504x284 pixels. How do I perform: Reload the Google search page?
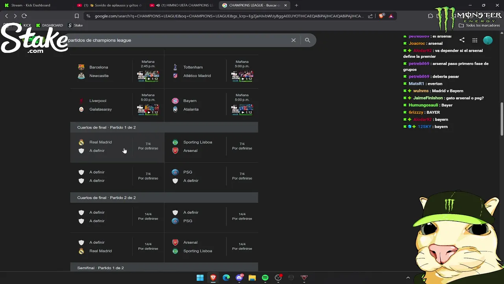coord(24,16)
